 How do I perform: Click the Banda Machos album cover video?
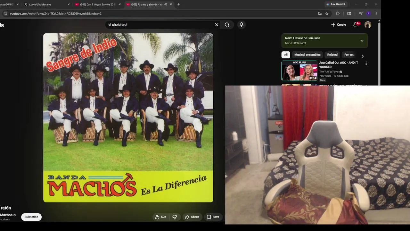pos(128,118)
